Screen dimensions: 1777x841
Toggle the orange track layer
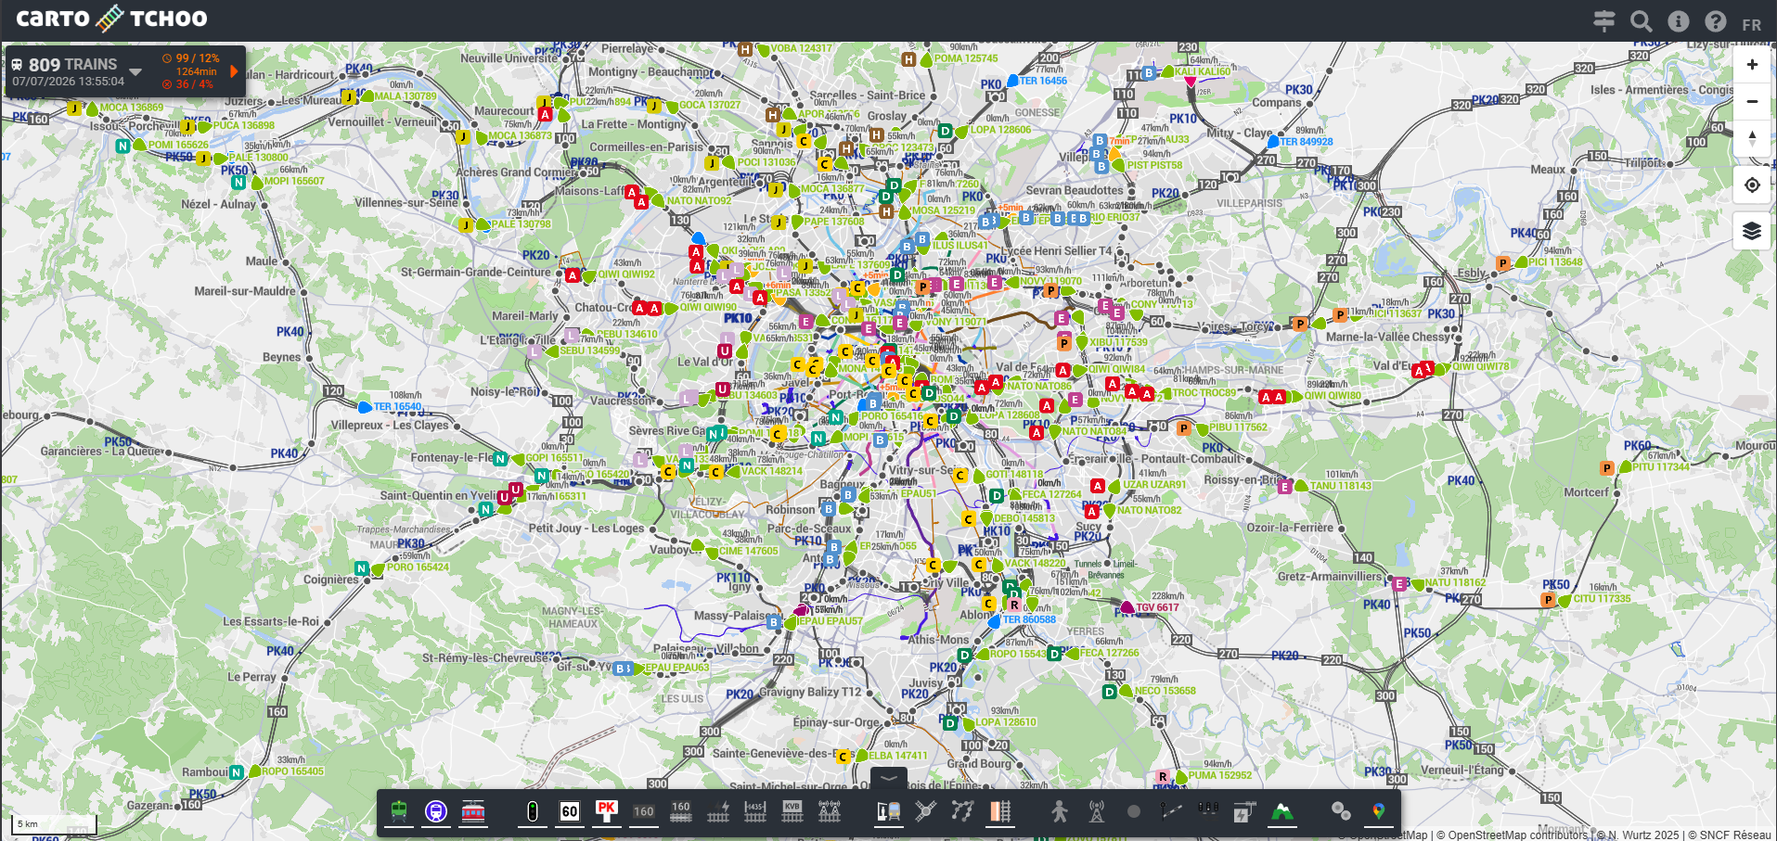click(1000, 811)
